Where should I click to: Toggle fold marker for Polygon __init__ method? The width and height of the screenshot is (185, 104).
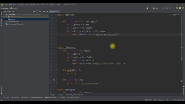tap(57, 21)
